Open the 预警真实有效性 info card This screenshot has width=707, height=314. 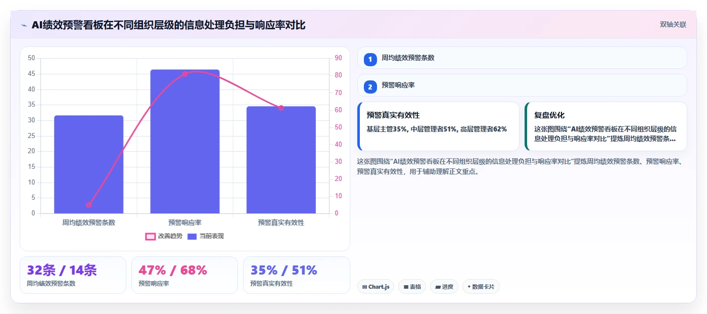point(438,126)
